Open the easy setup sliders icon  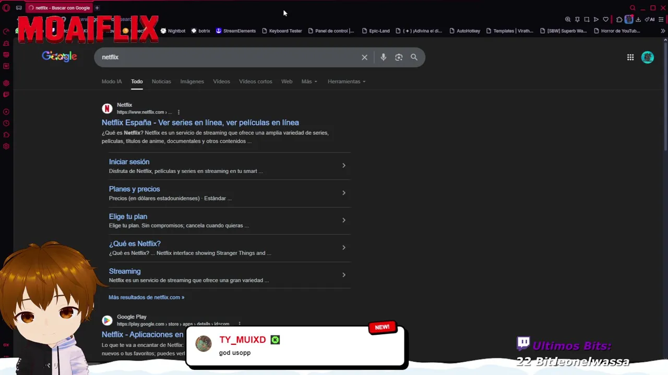tap(661, 19)
